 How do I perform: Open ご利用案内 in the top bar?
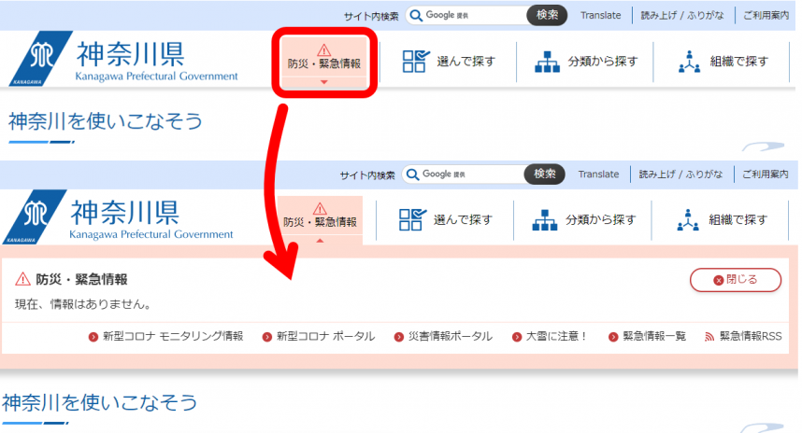coord(766,15)
